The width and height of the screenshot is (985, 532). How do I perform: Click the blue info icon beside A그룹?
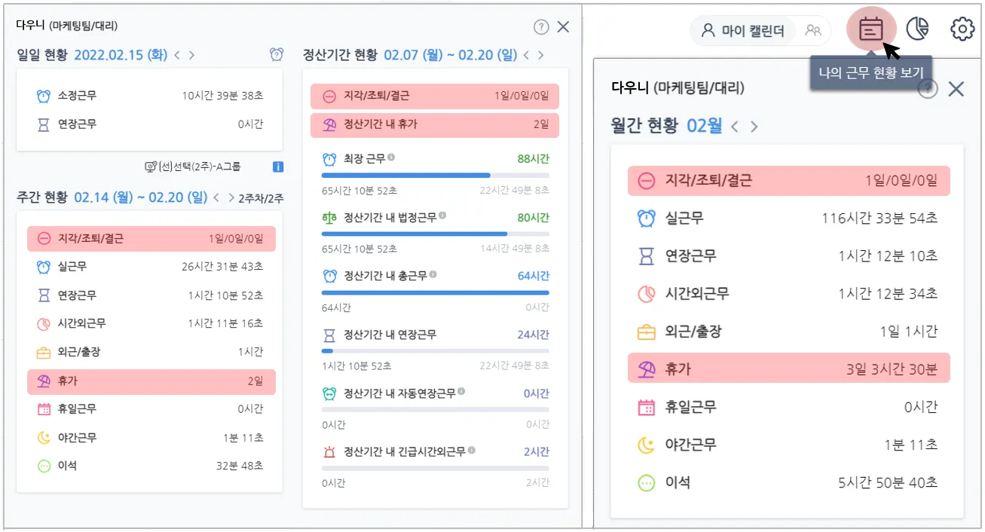point(277,167)
